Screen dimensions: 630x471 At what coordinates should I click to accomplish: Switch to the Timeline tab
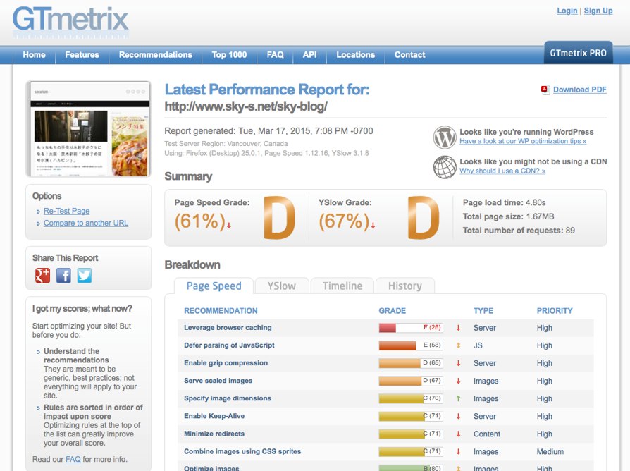click(342, 286)
